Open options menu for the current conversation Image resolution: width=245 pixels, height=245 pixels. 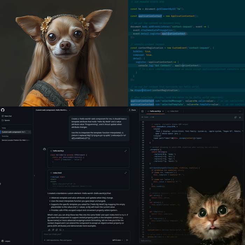click(x=29, y=132)
